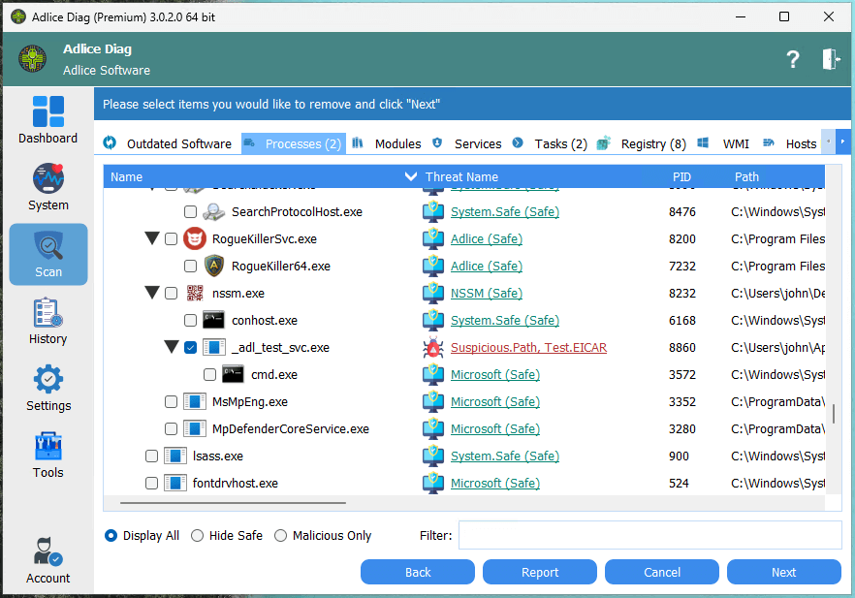Click the exit door icon in header
855x598 pixels.
[830, 59]
